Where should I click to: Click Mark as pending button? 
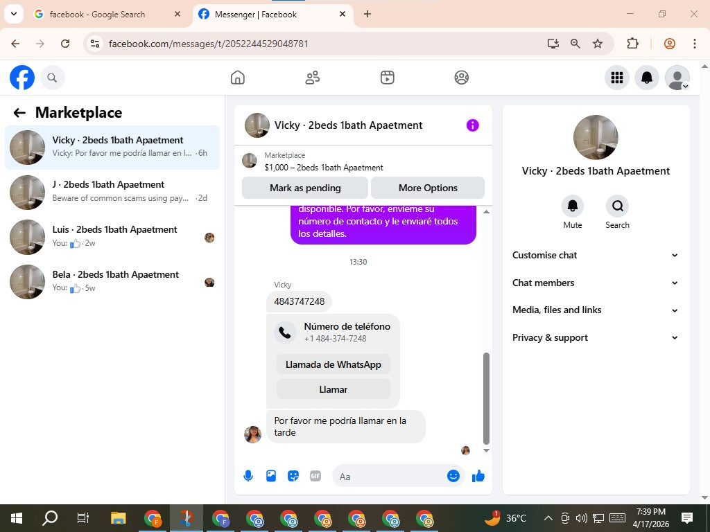click(305, 188)
